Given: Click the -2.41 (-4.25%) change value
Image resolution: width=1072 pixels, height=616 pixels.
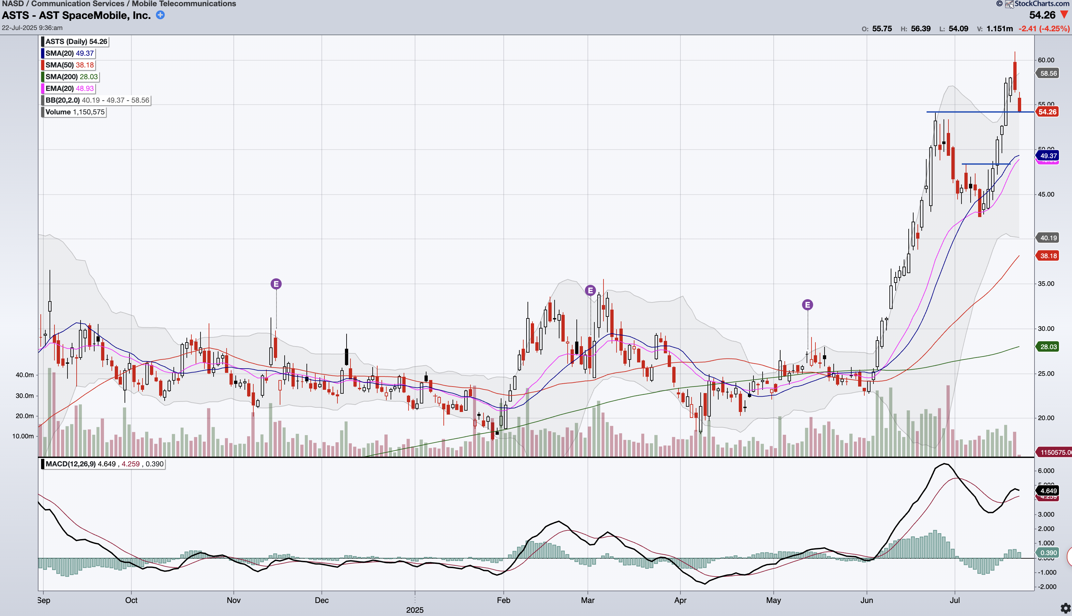Looking at the screenshot, I should tap(1044, 29).
